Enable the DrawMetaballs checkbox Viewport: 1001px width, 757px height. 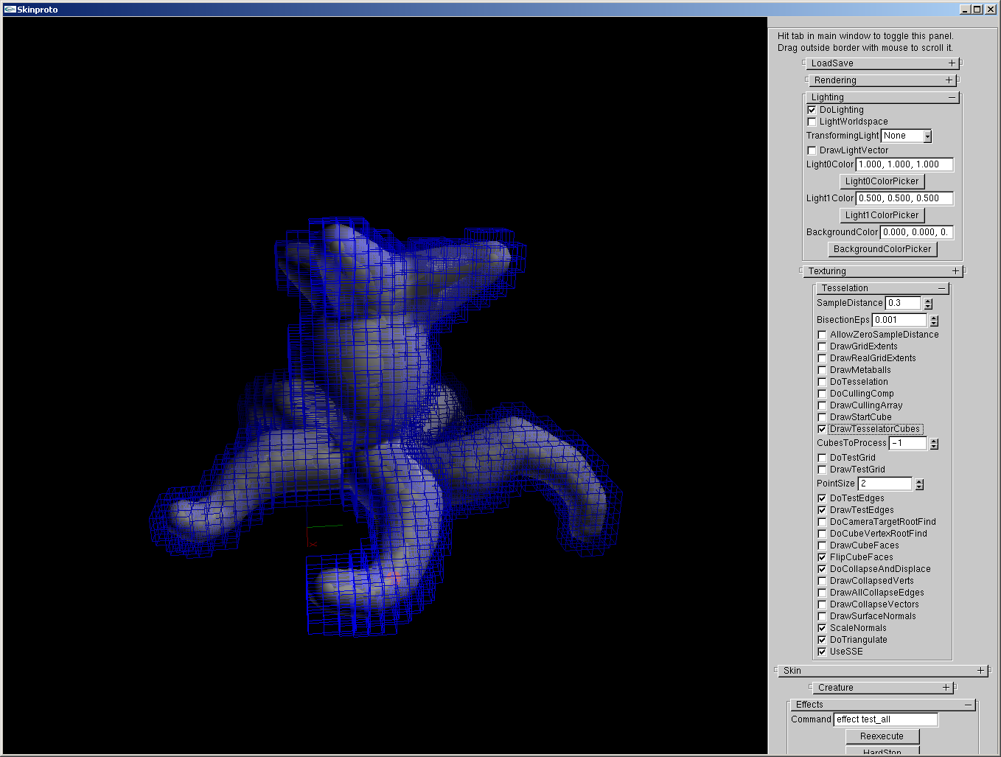(822, 370)
